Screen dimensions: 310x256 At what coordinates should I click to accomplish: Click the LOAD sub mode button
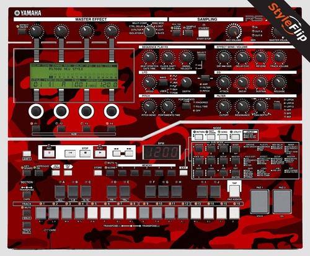pos(211,173)
